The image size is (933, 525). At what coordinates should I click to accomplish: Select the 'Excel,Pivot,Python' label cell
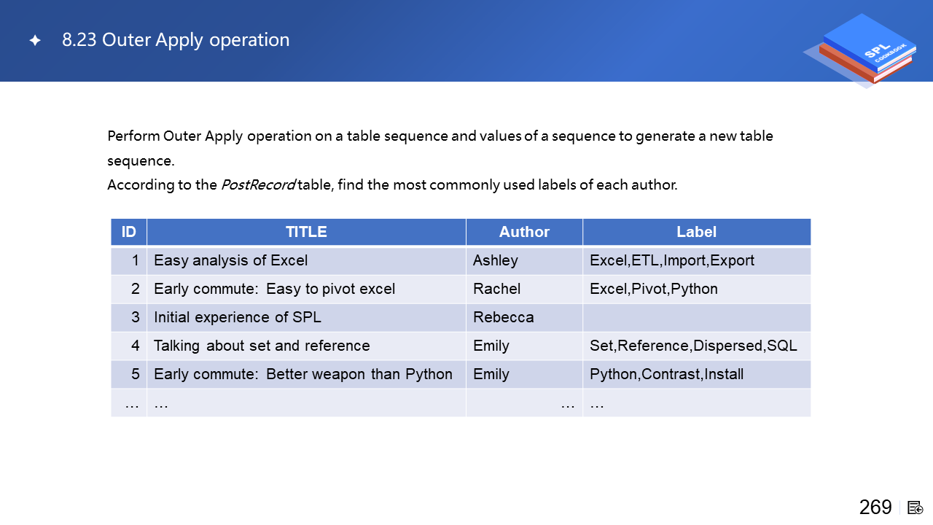pyautogui.click(x=654, y=289)
